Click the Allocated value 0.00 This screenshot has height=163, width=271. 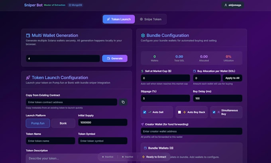[x=204, y=57]
